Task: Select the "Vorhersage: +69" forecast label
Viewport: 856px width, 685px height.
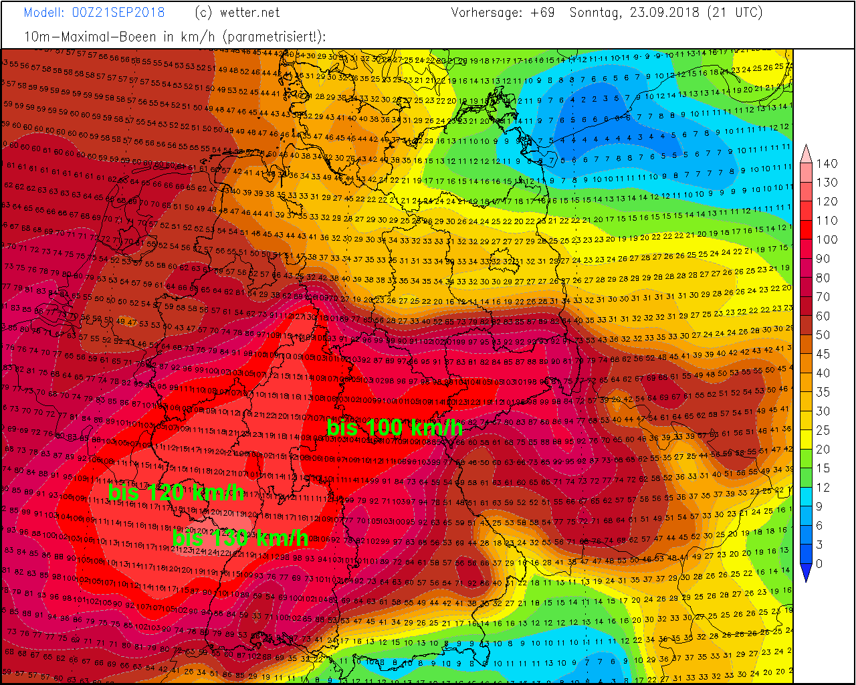Action: [x=503, y=13]
